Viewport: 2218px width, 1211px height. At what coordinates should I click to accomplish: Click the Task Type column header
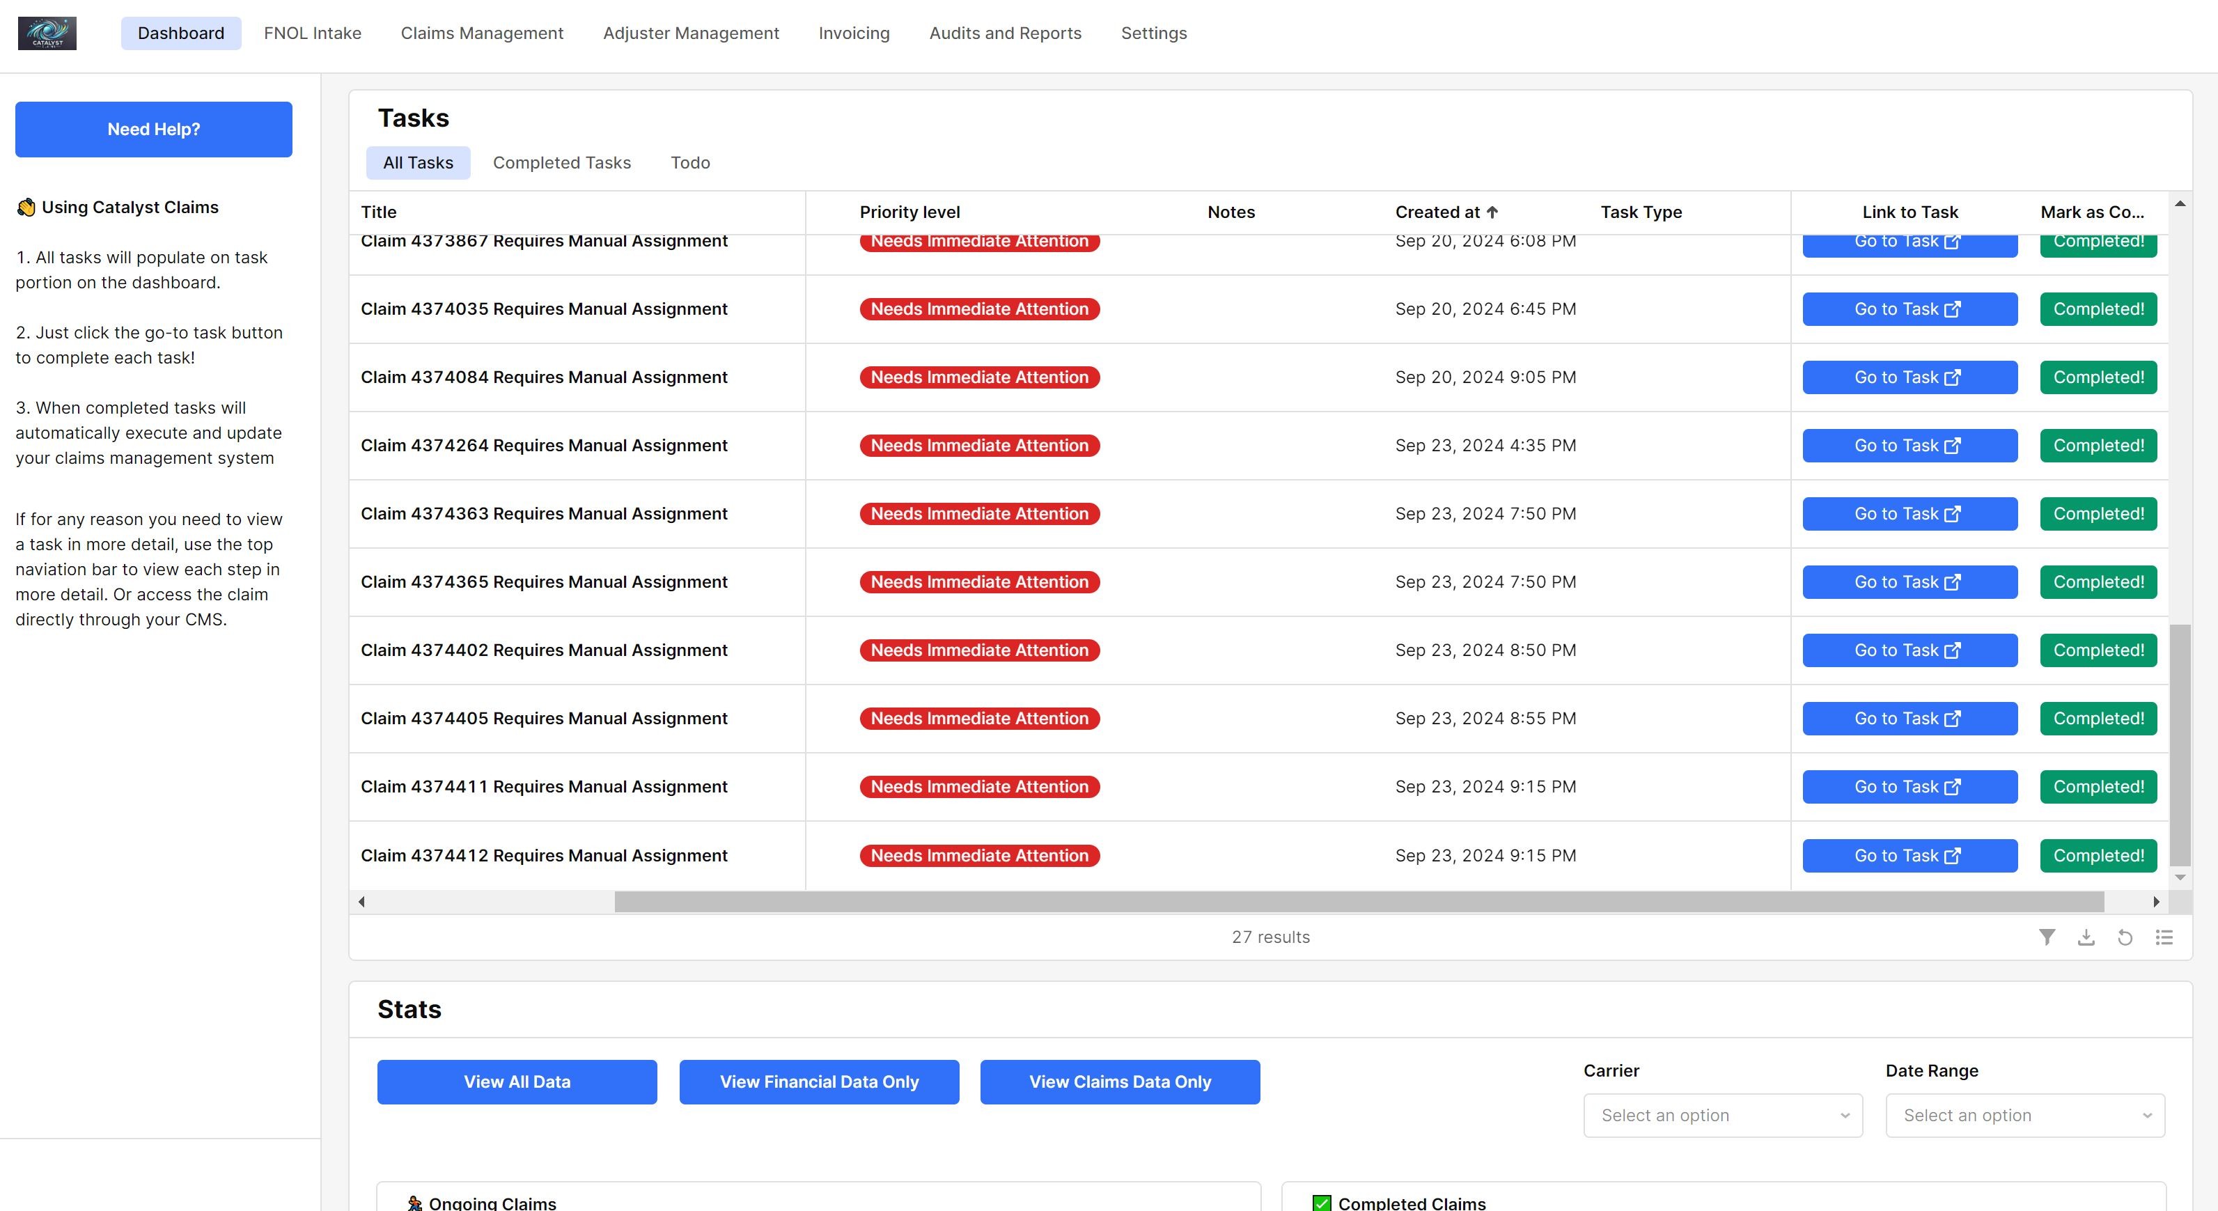point(1641,212)
